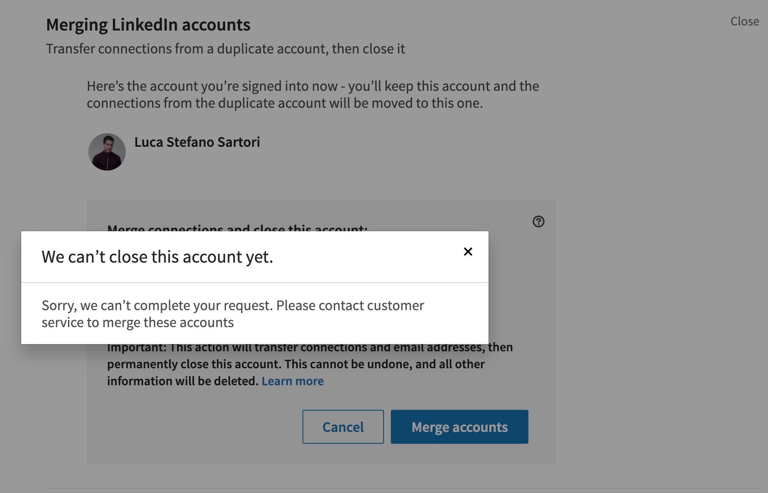
Task: Click Luca Stefano Sartori's profile photo
Action: click(x=107, y=152)
